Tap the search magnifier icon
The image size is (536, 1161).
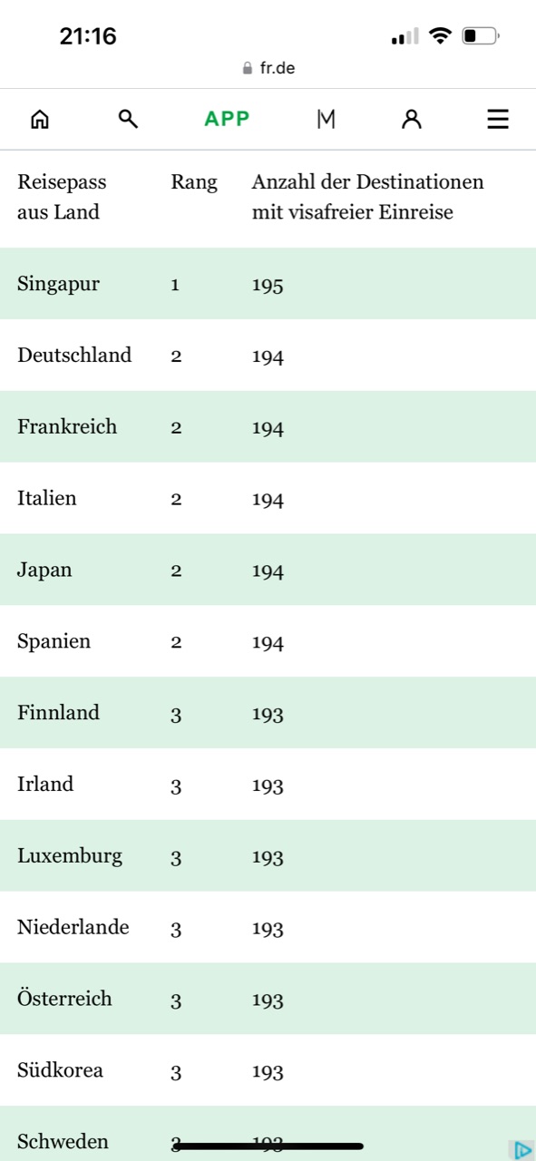[128, 119]
